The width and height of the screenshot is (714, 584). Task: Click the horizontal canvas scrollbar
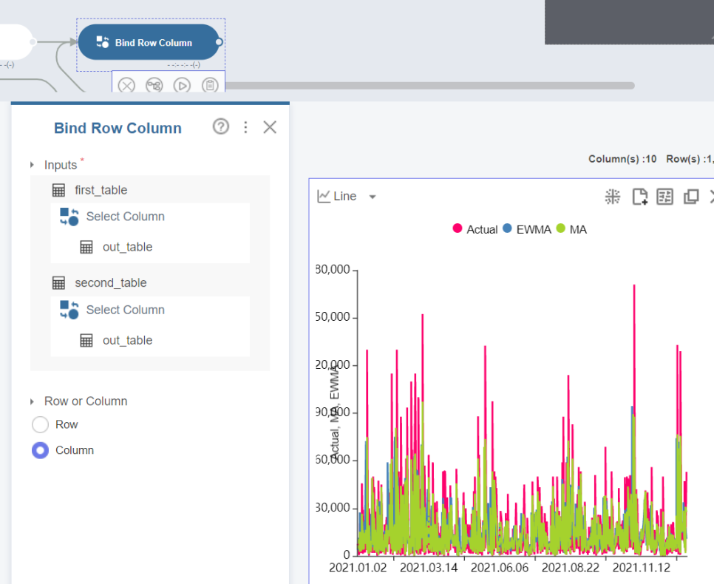pyautogui.click(x=430, y=86)
